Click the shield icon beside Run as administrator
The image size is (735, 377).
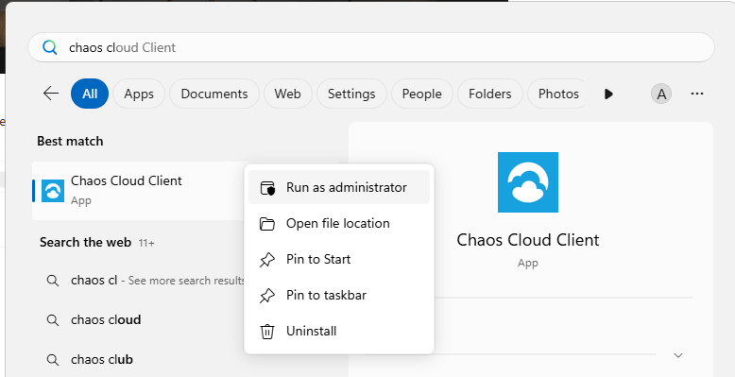tap(267, 188)
